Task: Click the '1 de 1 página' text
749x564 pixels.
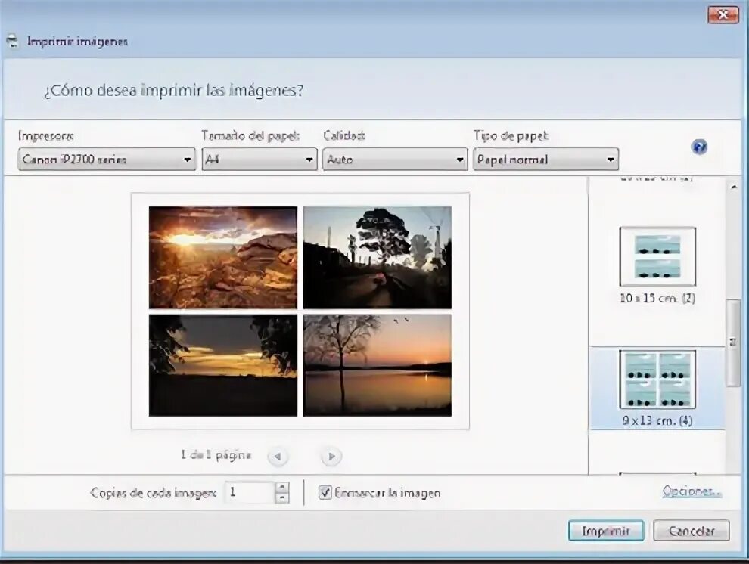Action: (x=216, y=454)
